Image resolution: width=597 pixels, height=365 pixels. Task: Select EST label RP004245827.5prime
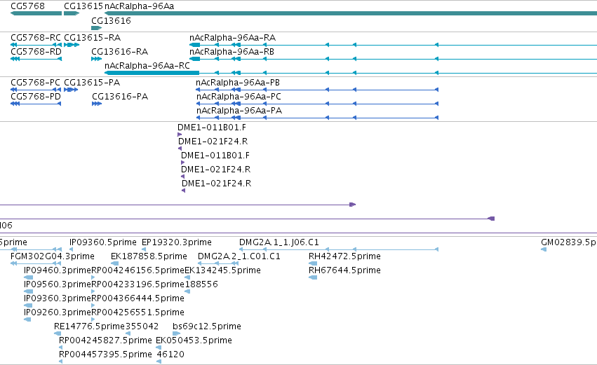(105, 340)
